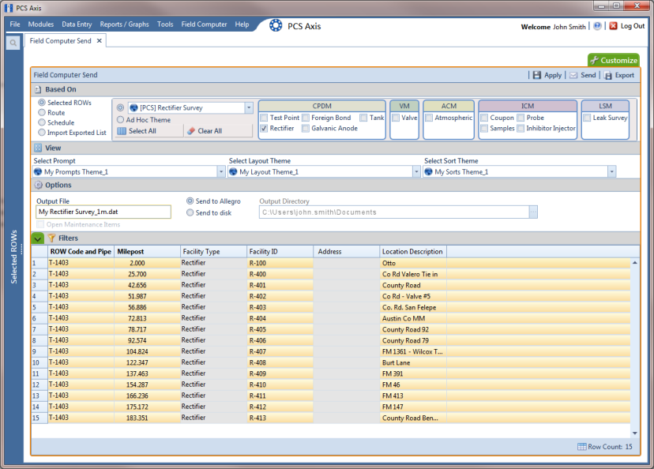Click the Based On section icon

click(x=38, y=90)
